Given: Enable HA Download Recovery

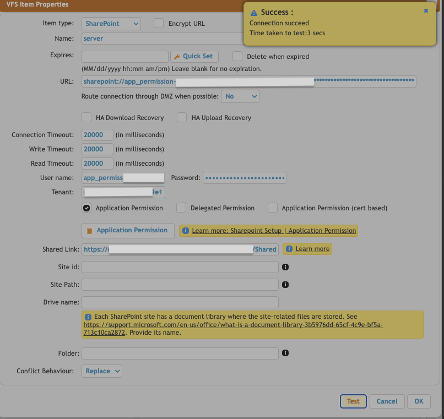Looking at the screenshot, I should [86, 117].
